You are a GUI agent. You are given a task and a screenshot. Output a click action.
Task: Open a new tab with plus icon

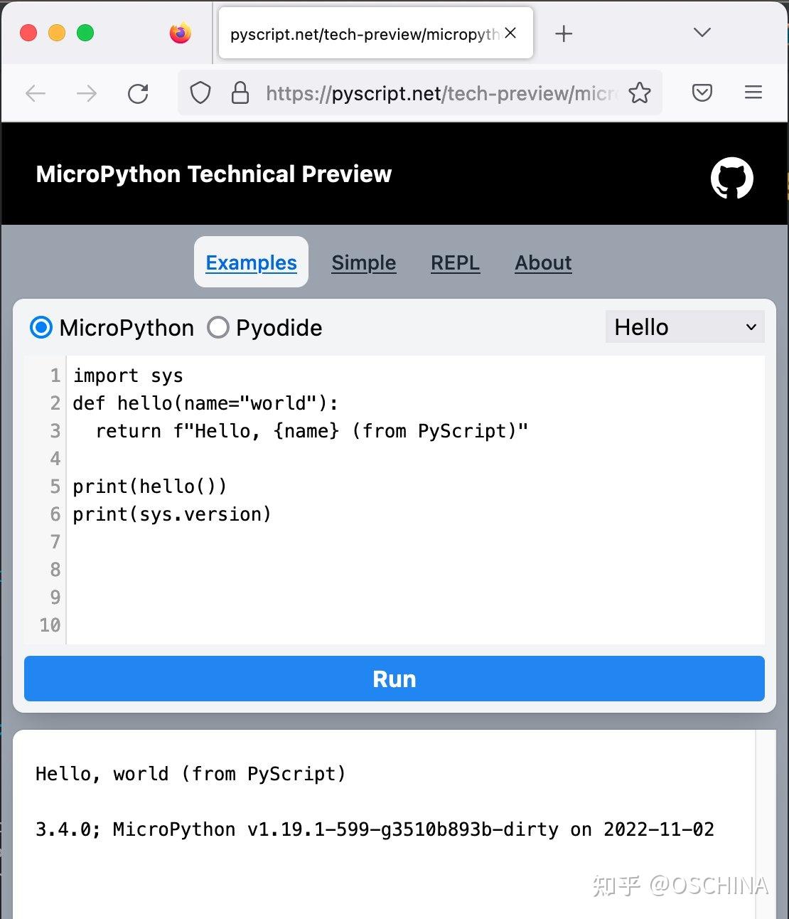(564, 33)
